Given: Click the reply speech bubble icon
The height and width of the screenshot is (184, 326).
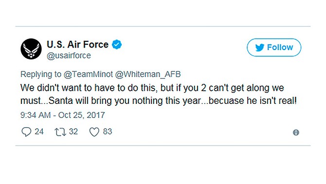Looking at the screenshot, I should point(26,132).
